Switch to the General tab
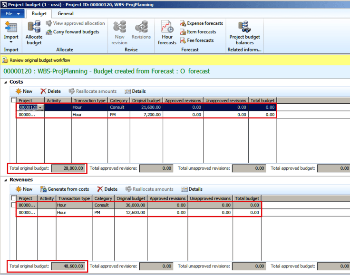Viewport: 350px width, 275px height. pyautogui.click(x=66, y=14)
